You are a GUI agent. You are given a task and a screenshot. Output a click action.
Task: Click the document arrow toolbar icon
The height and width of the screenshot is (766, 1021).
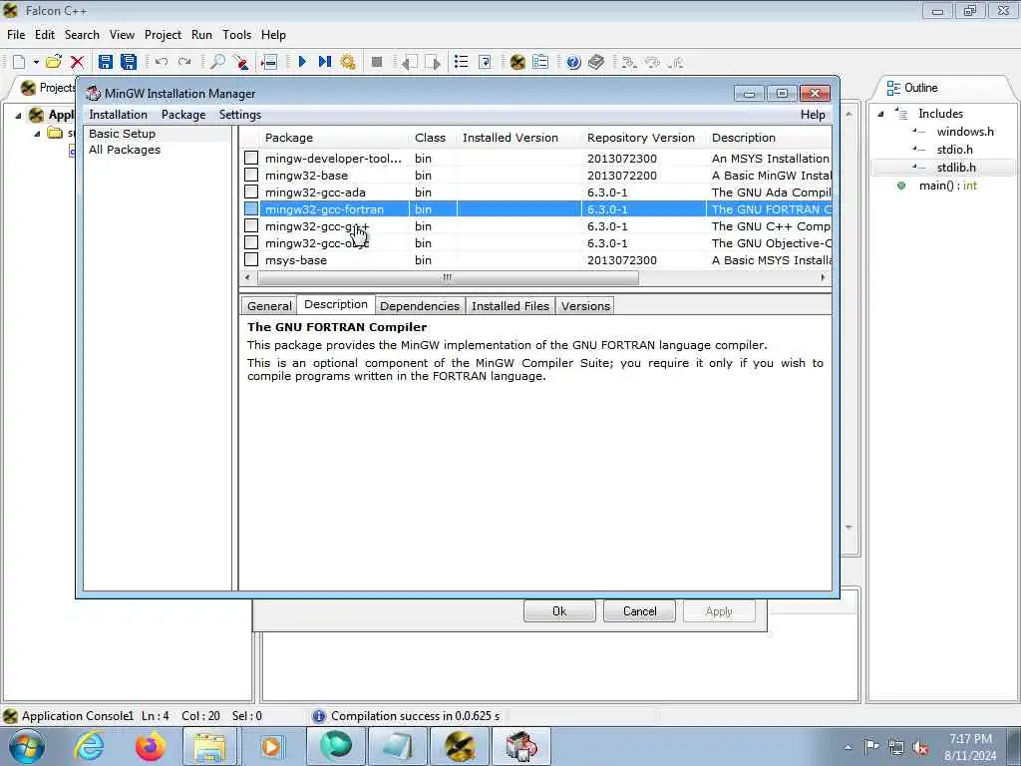click(485, 62)
